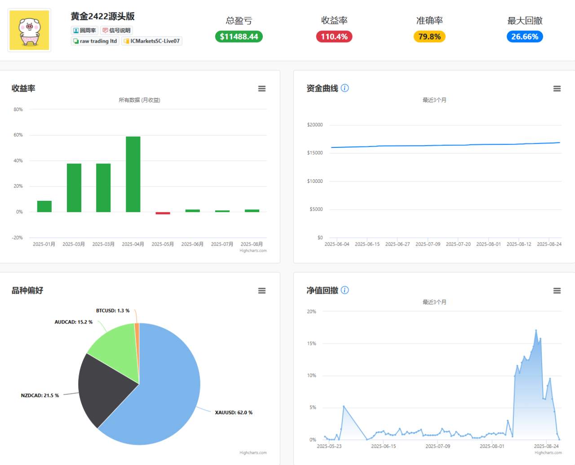575x465 pixels.
Task: Click the 2025-01月 axis label
Action: pos(44,244)
